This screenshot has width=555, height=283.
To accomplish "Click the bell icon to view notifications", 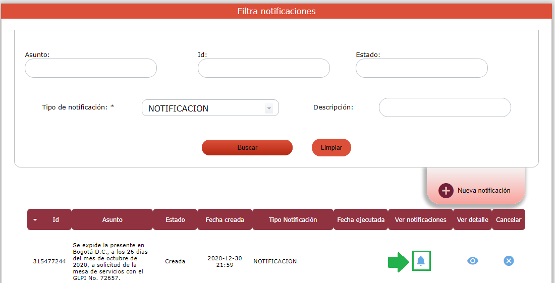I will (421, 261).
